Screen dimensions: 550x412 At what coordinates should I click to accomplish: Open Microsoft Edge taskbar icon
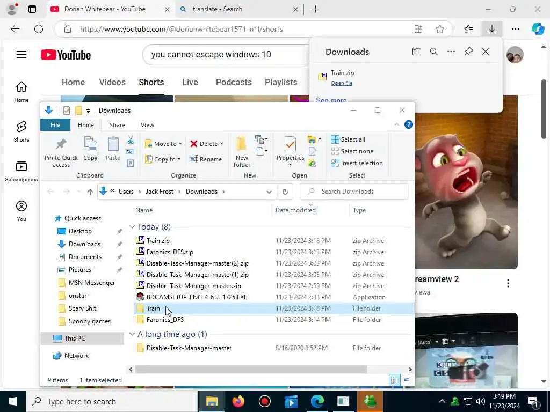click(317, 401)
